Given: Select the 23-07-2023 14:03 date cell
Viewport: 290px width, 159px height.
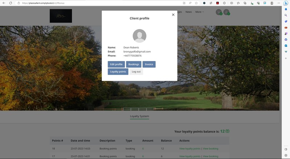Looking at the screenshot, I should [80, 148].
